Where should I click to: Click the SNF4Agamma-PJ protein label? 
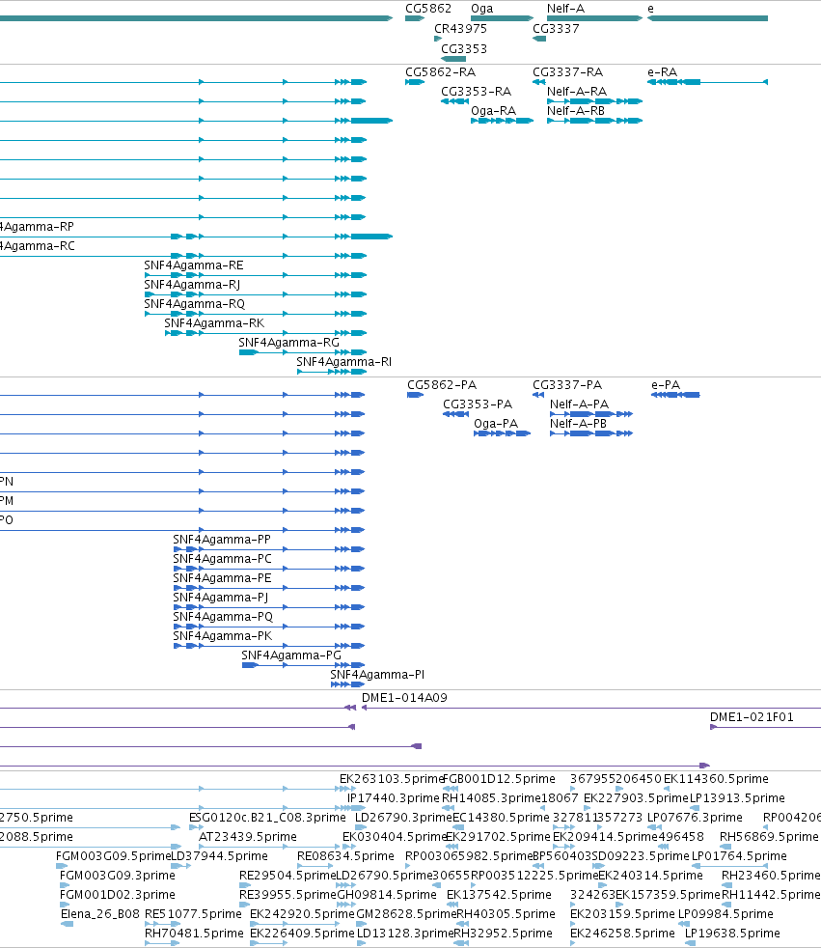(x=221, y=598)
